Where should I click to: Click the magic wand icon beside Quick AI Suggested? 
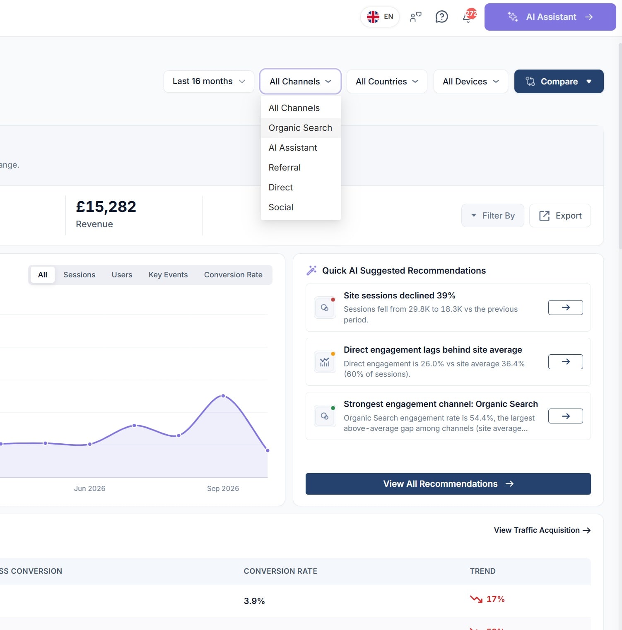pos(311,270)
